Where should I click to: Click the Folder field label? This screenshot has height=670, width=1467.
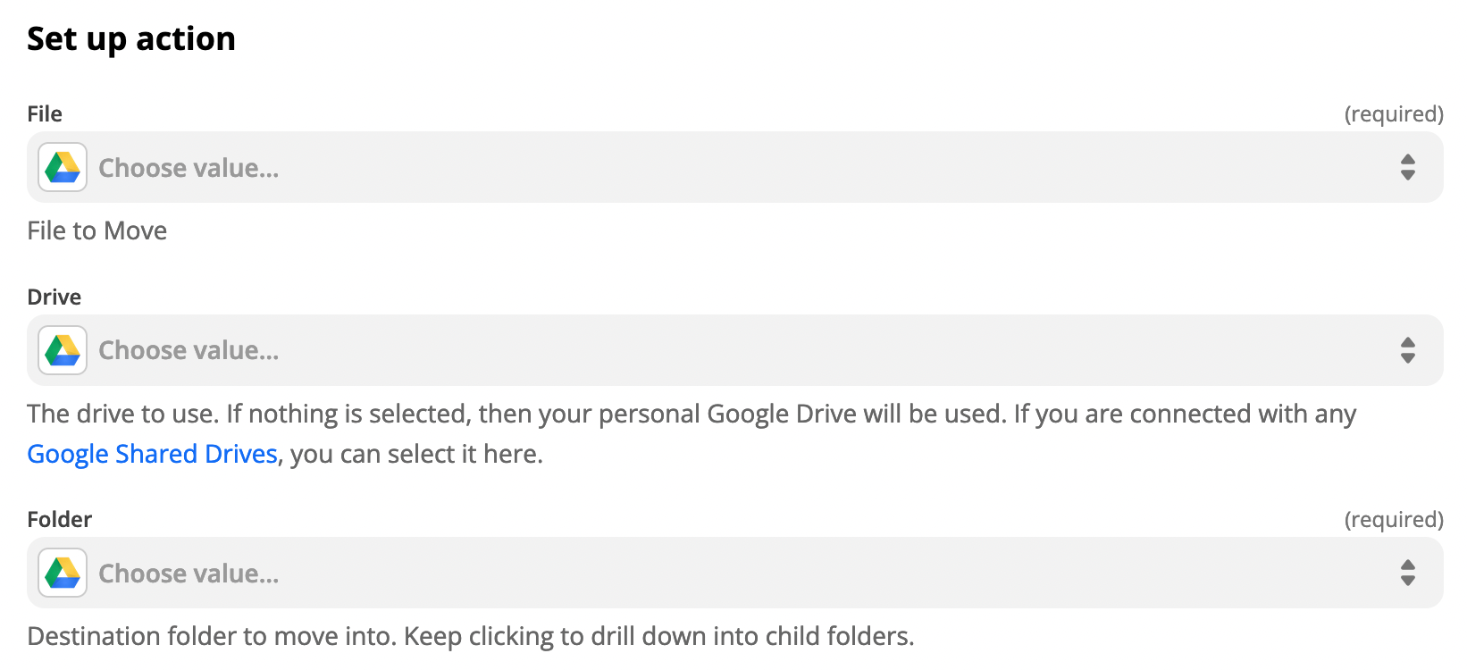(60, 520)
